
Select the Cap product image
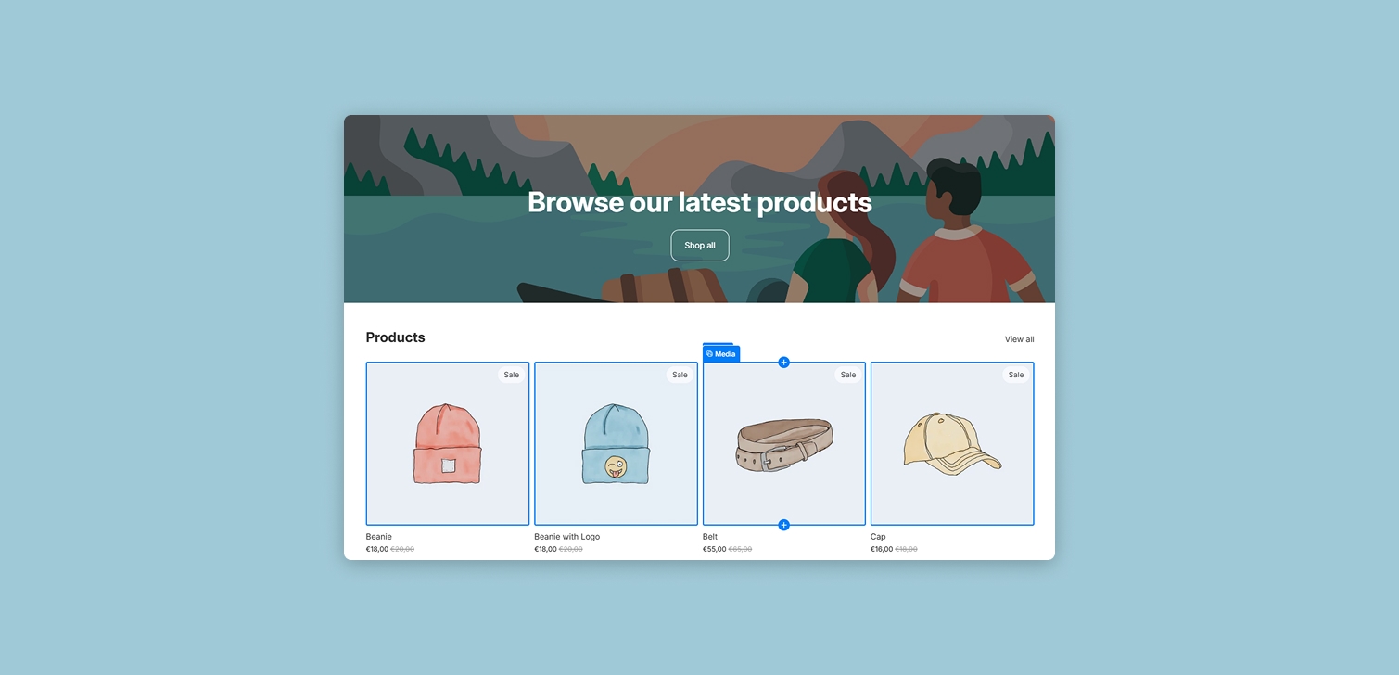click(951, 443)
